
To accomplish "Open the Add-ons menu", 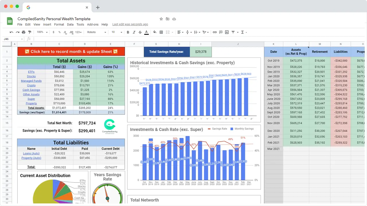I will pyautogui.click(x=93, y=25).
